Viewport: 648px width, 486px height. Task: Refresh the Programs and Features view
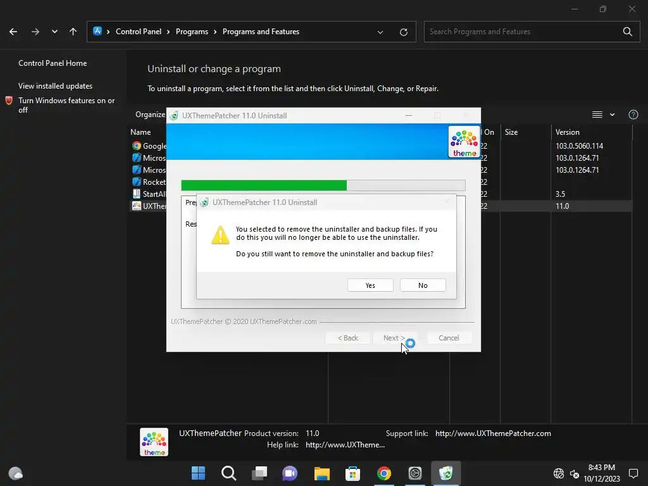(x=403, y=32)
